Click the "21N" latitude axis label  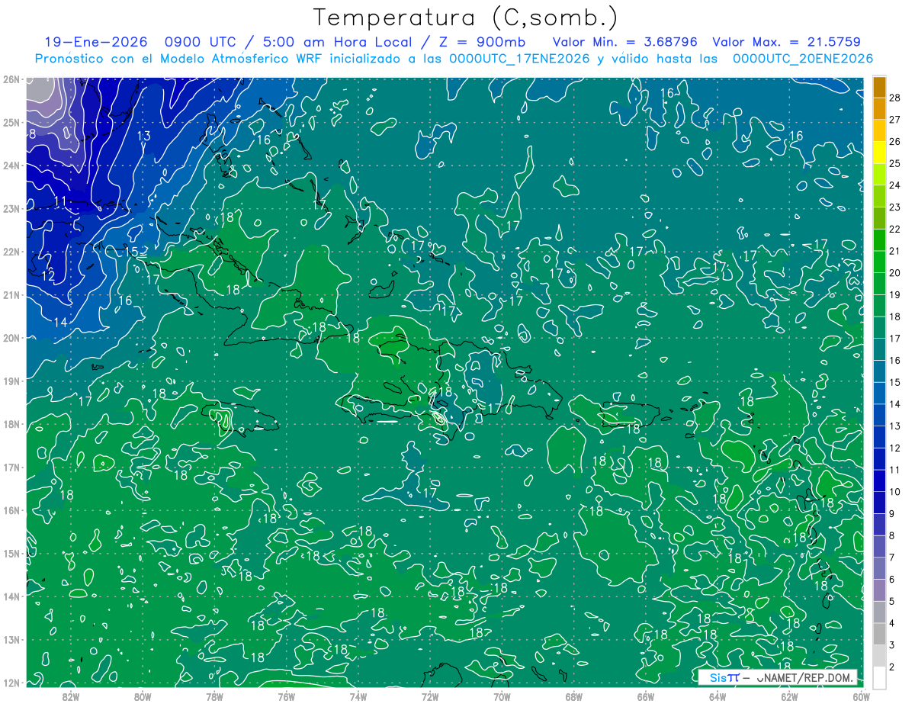point(11,294)
